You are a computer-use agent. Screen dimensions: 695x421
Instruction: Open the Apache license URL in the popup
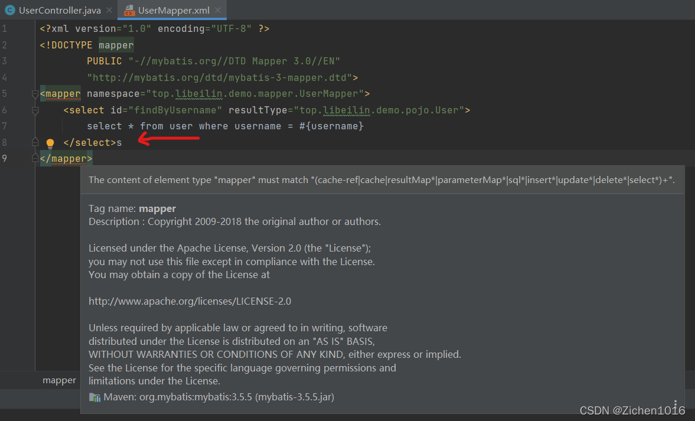pos(189,301)
